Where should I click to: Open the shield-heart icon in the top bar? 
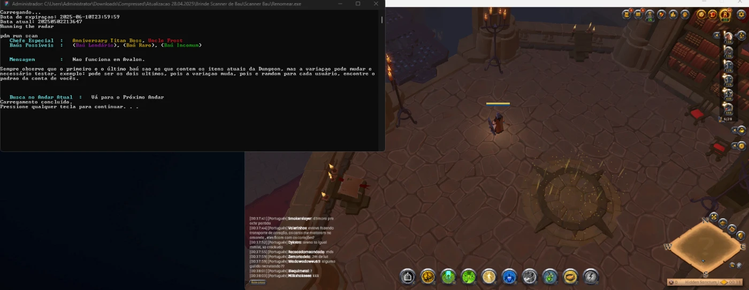pyautogui.click(x=662, y=14)
